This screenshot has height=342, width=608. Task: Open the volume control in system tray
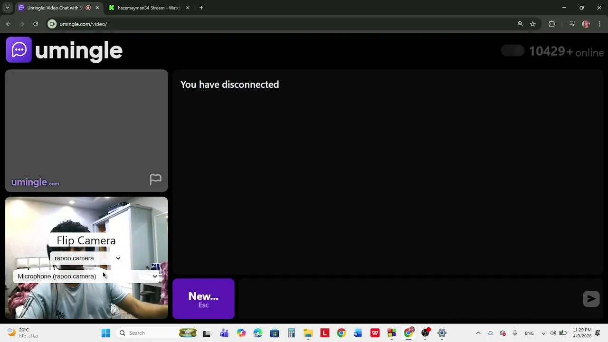[553, 333]
